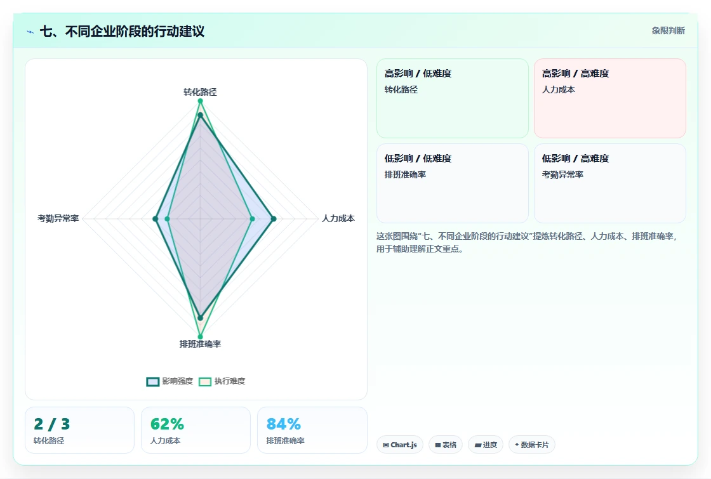Viewport: 711px width, 479px height.
Task: Select the 低影响 / 低难度 quadrant card
Action: coord(453,183)
